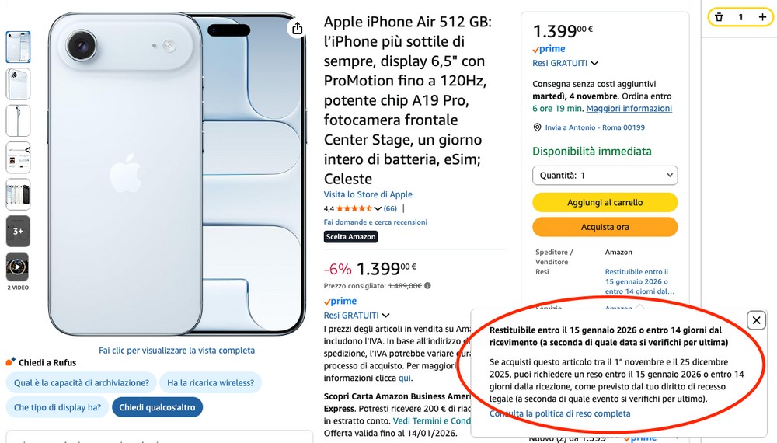Play the product video thumbnail

pos(18,267)
